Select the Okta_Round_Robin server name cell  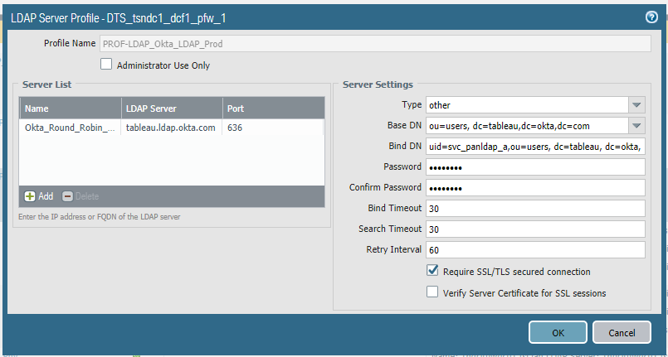click(71, 128)
